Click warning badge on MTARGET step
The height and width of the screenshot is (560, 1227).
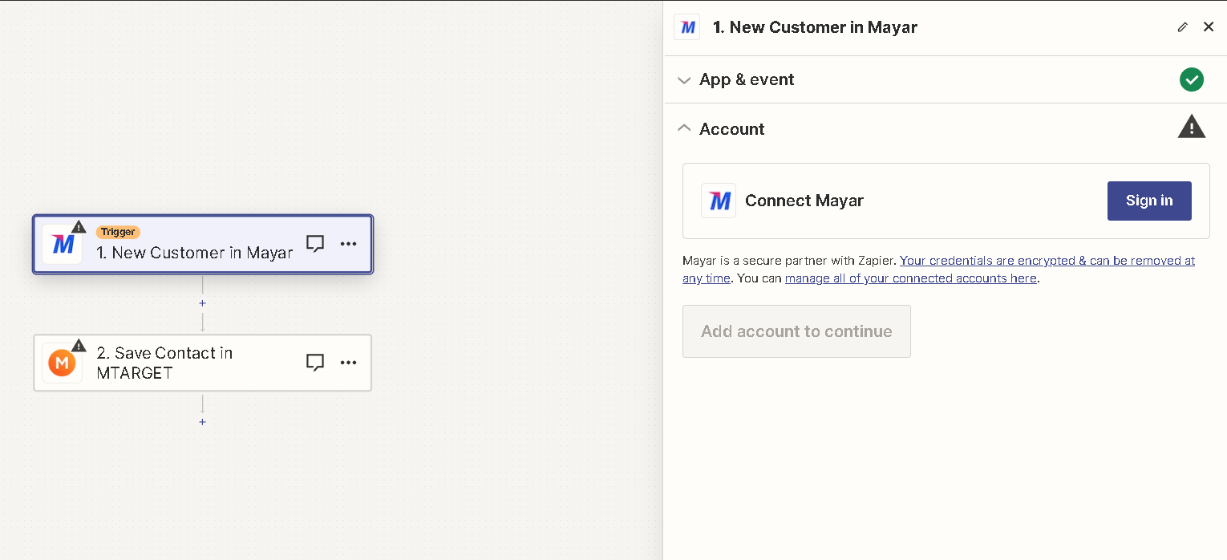(x=79, y=345)
